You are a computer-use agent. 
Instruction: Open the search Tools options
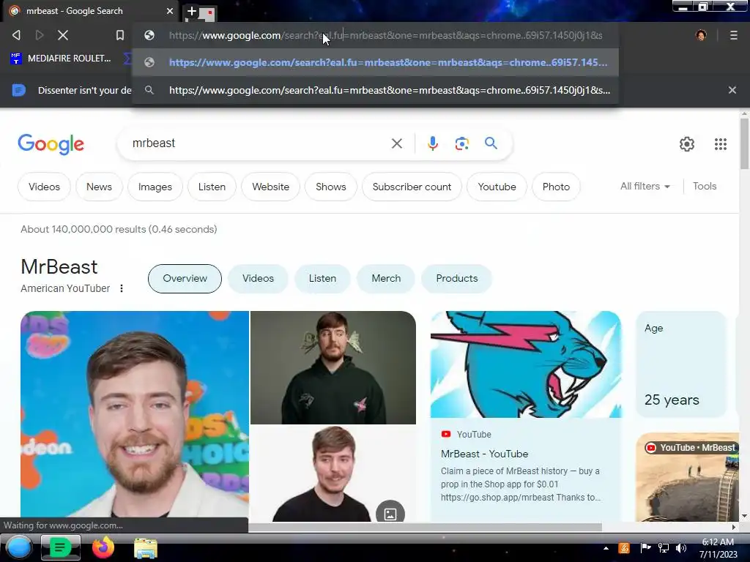pos(704,187)
